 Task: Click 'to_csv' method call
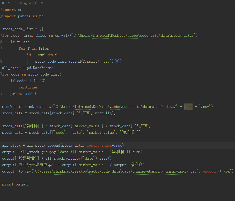click(x=25, y=171)
